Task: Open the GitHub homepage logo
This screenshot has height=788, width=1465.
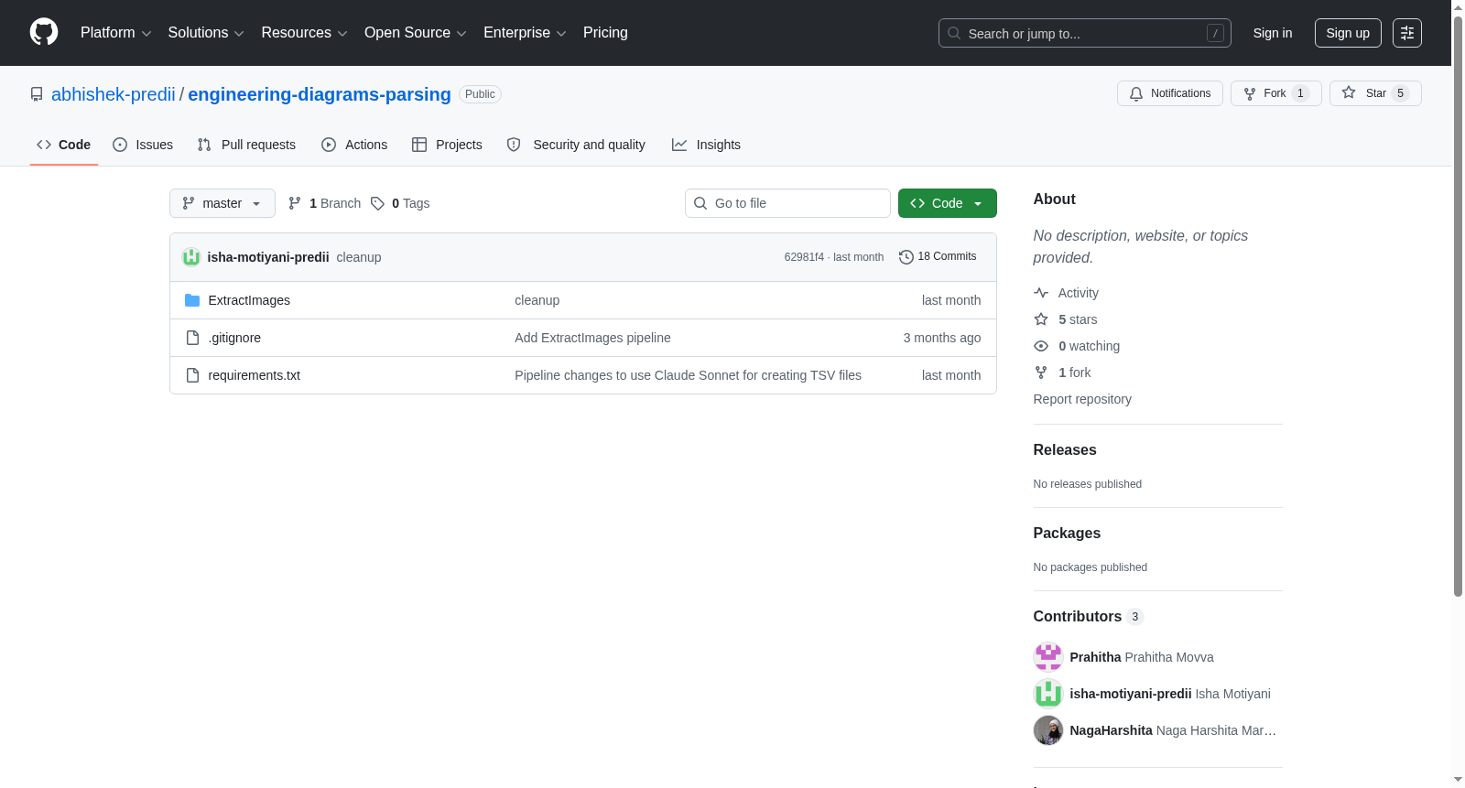Action: [44, 32]
